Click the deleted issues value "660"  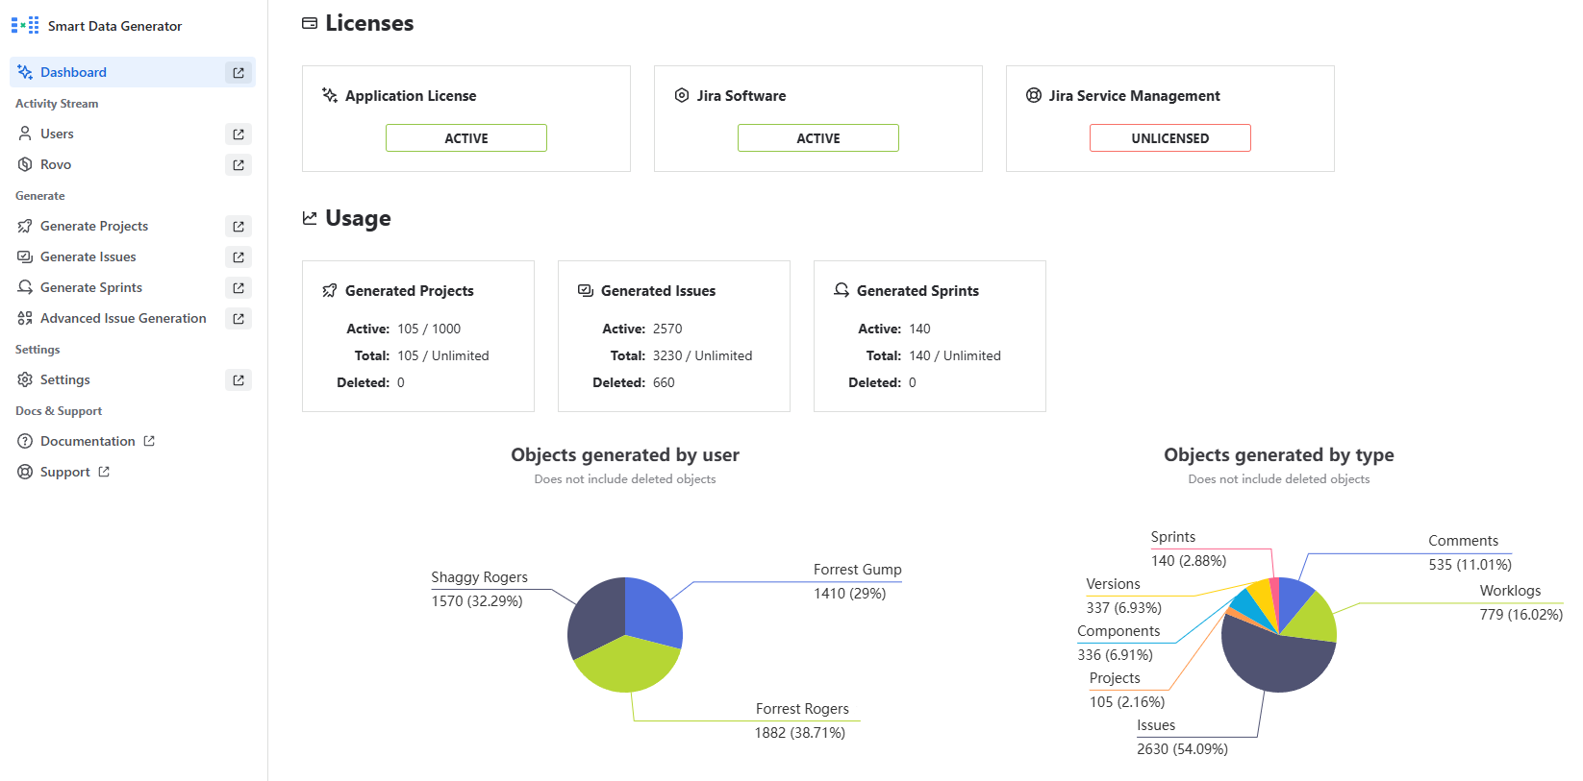664,382
